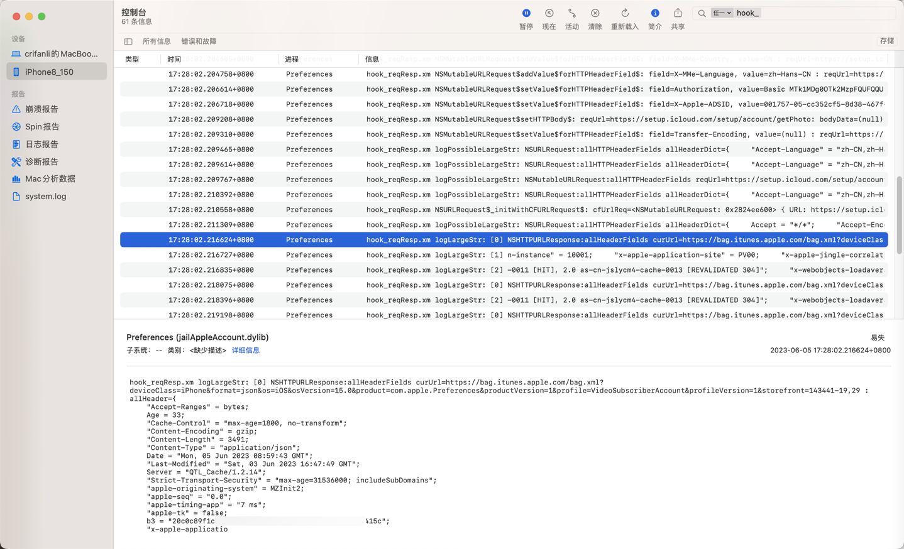904x549 pixels.
Task: Click the 存储 save button
Action: click(887, 41)
